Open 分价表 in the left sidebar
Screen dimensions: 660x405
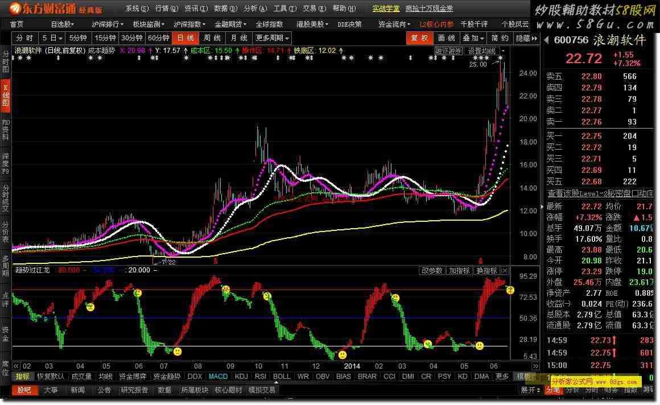coord(6,231)
